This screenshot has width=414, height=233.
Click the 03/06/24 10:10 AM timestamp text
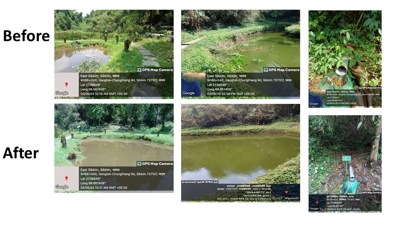(x=103, y=94)
